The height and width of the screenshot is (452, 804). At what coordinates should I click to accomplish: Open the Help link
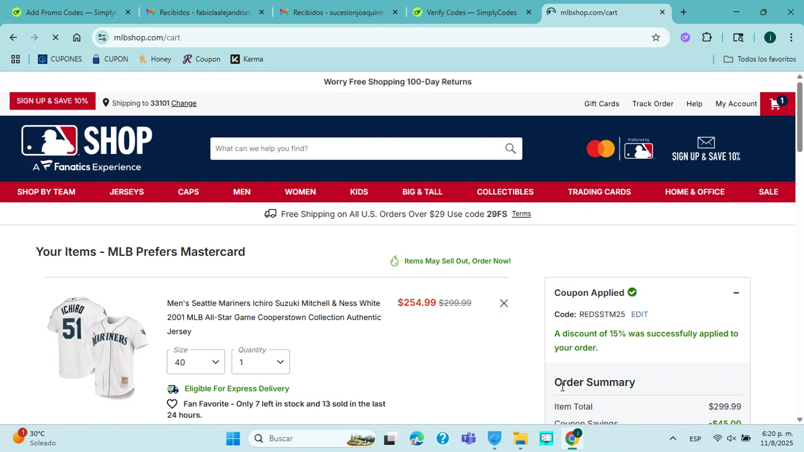pos(694,104)
